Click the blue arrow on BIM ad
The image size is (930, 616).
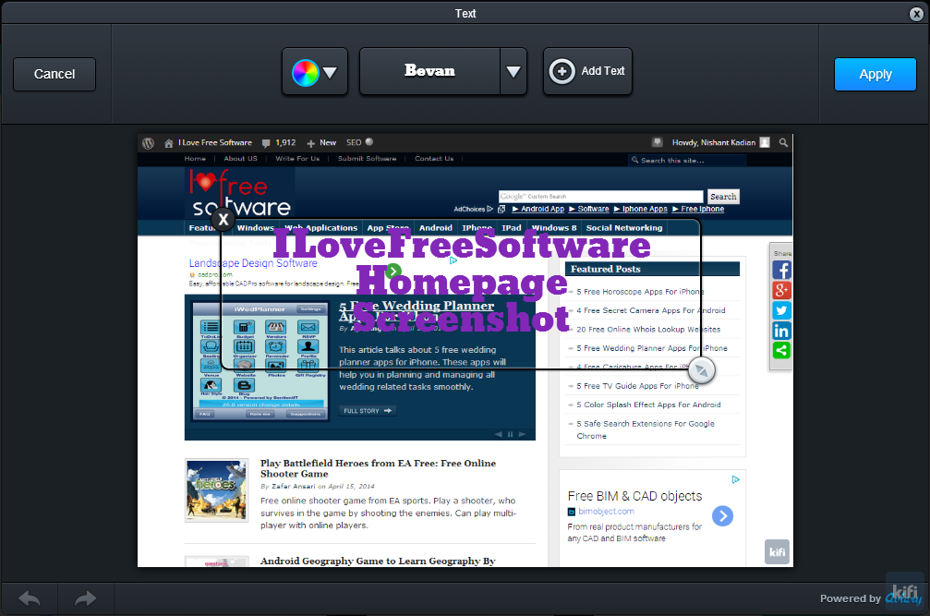pyautogui.click(x=722, y=516)
